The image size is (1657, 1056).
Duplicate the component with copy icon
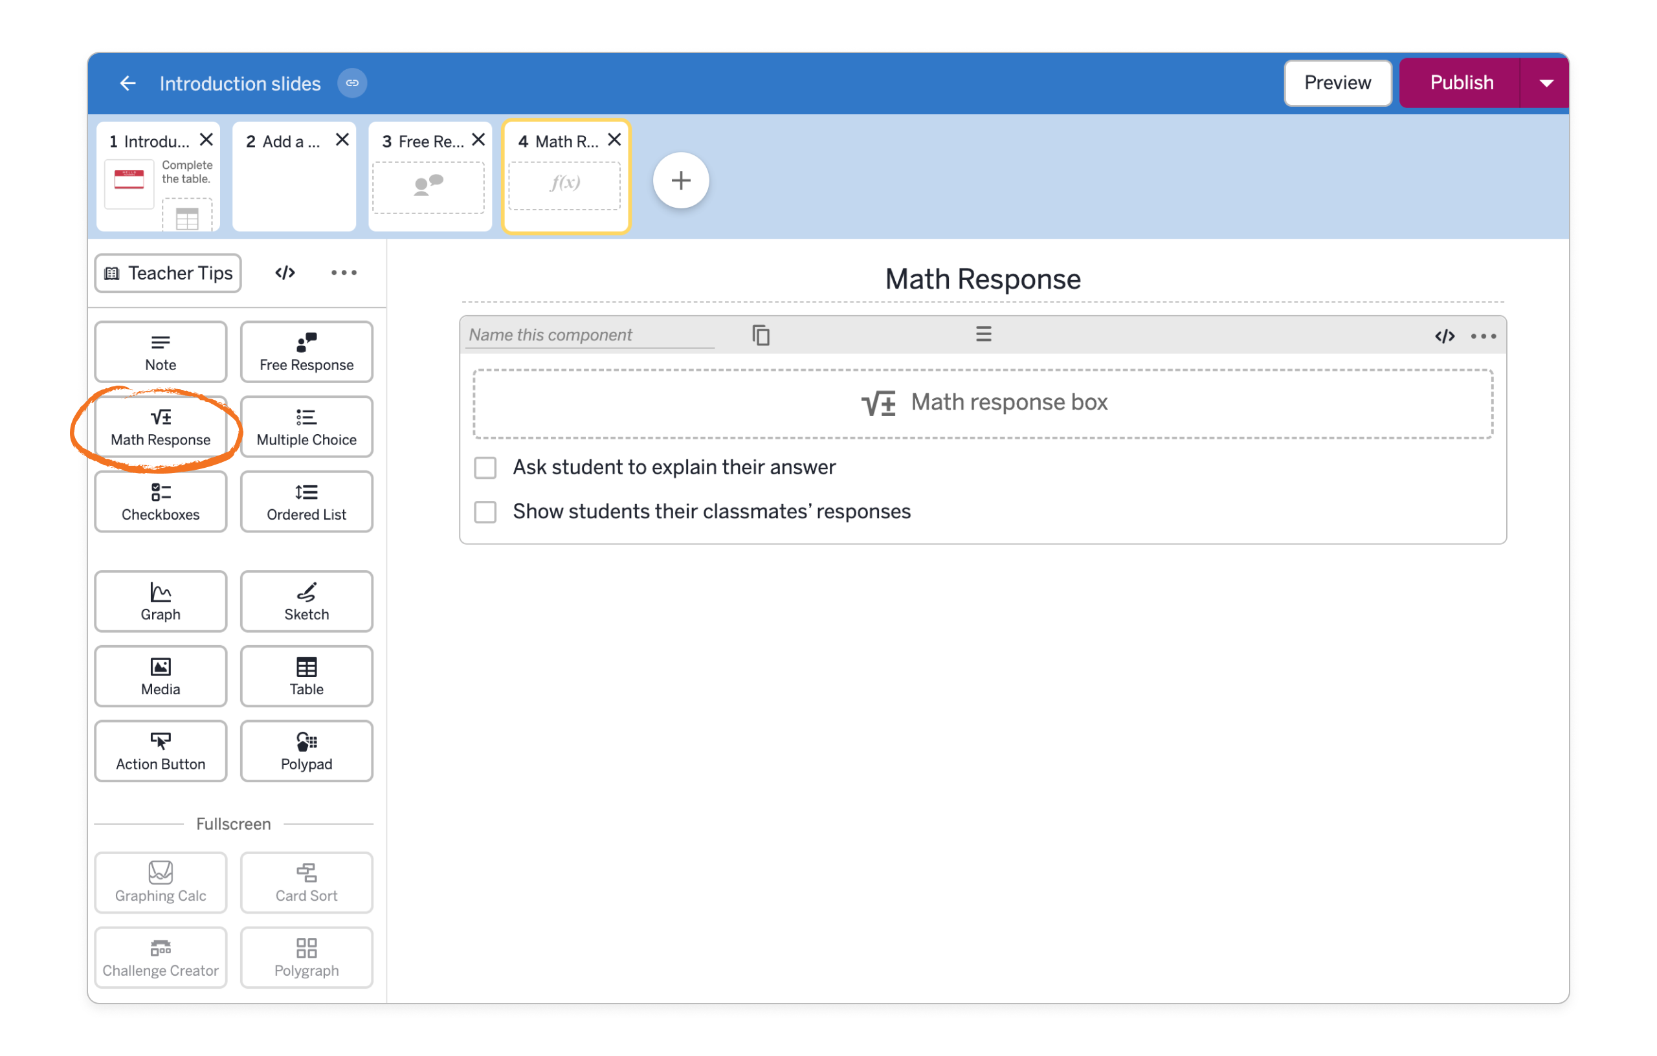(761, 336)
